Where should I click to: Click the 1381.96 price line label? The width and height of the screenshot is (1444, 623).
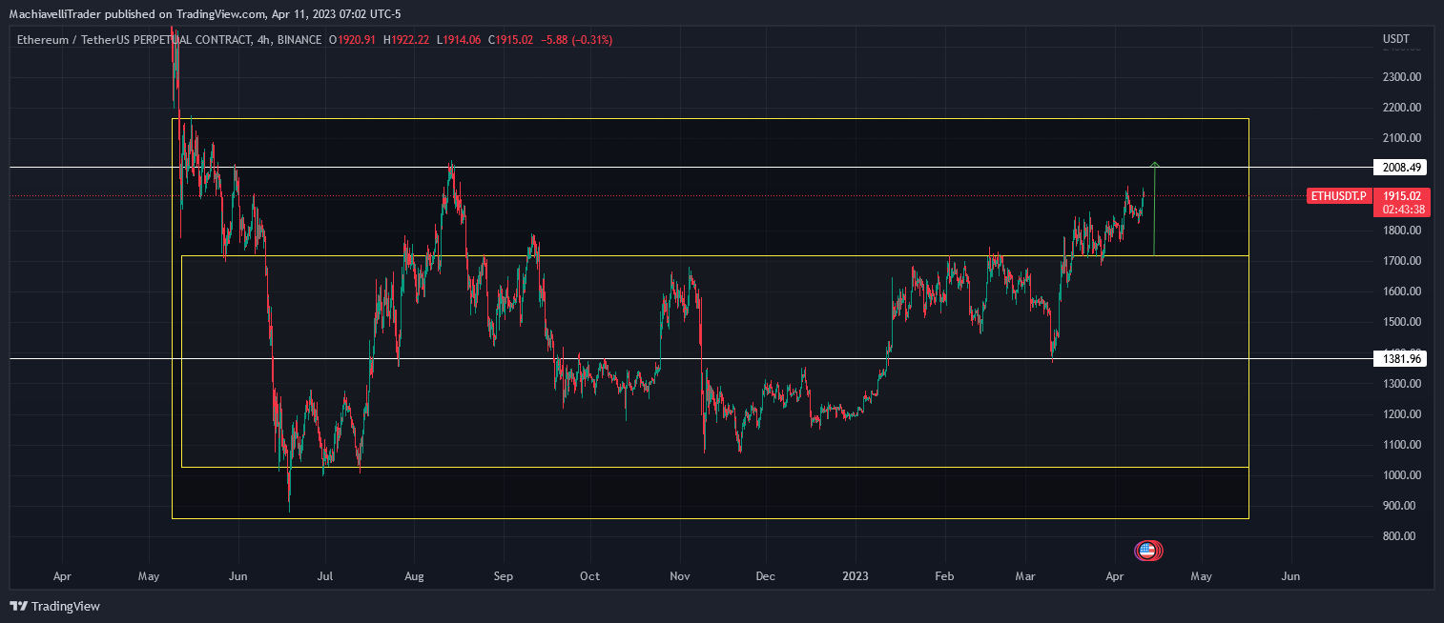point(1399,359)
